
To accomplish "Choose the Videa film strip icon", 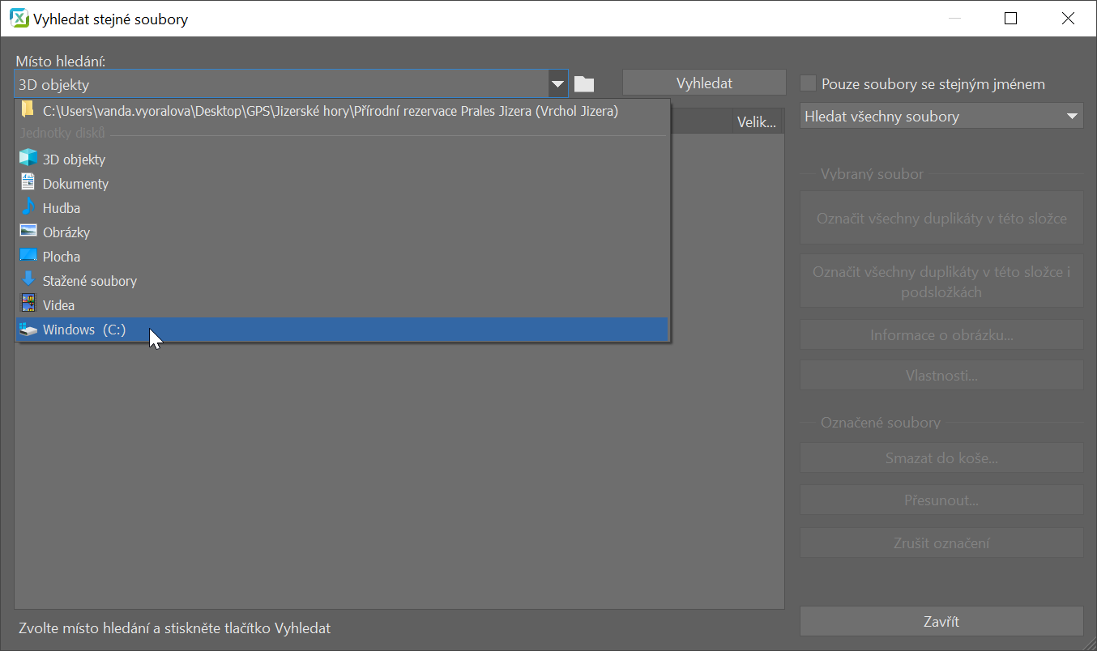I will click(28, 304).
